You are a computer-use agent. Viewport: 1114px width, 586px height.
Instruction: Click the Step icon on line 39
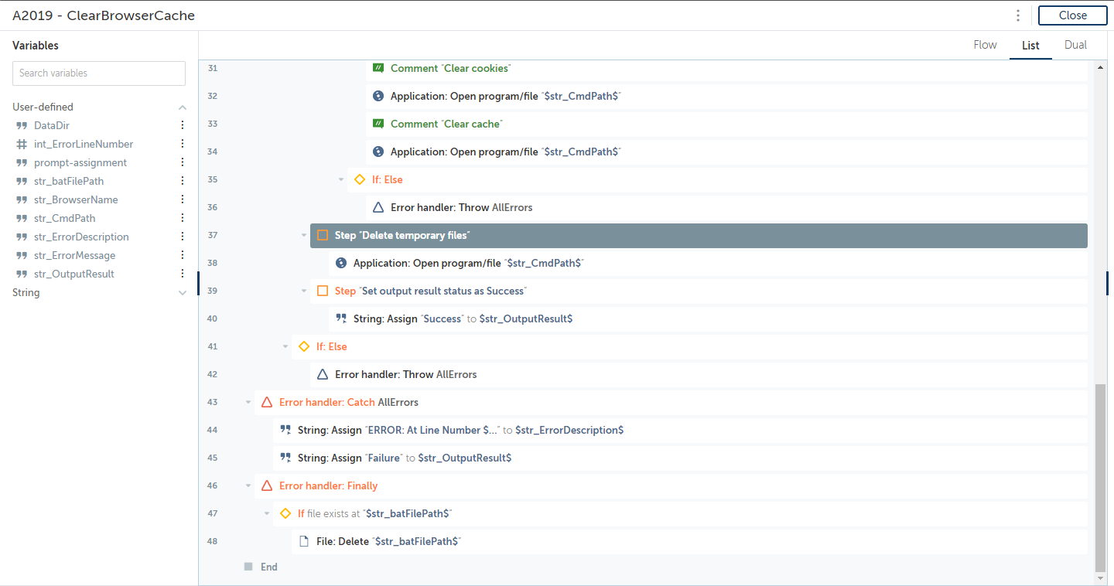click(x=323, y=291)
